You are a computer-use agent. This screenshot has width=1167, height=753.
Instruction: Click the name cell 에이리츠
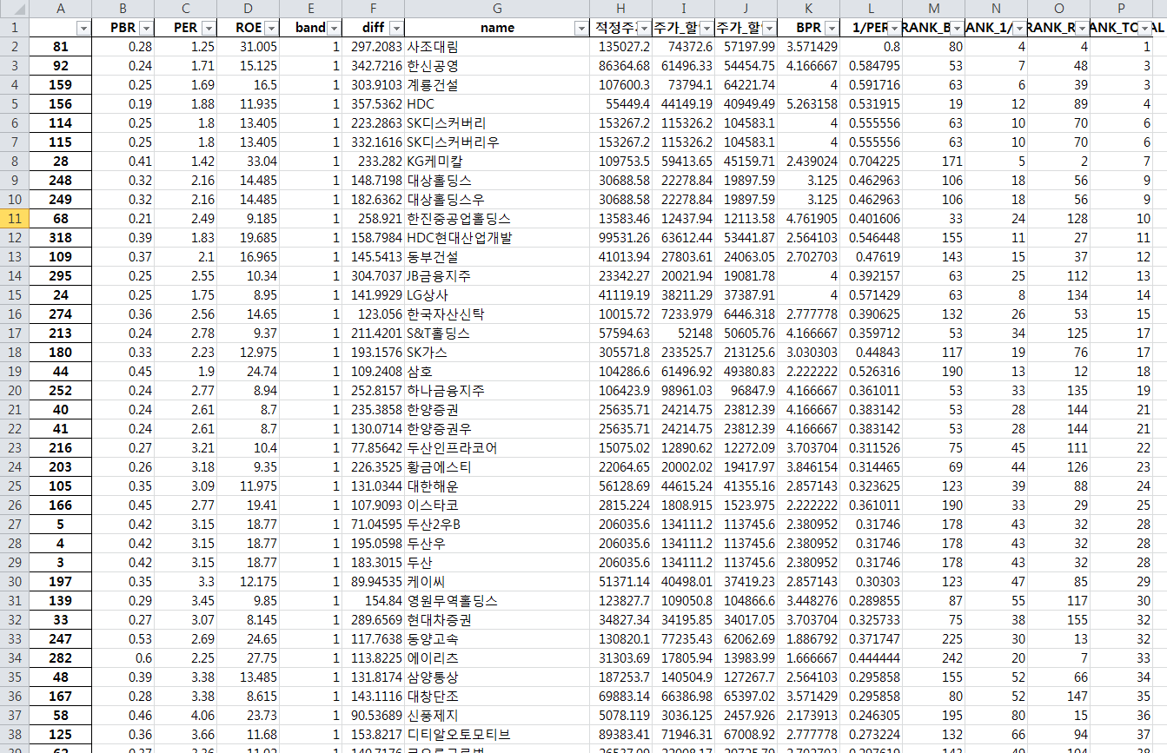pos(497,658)
